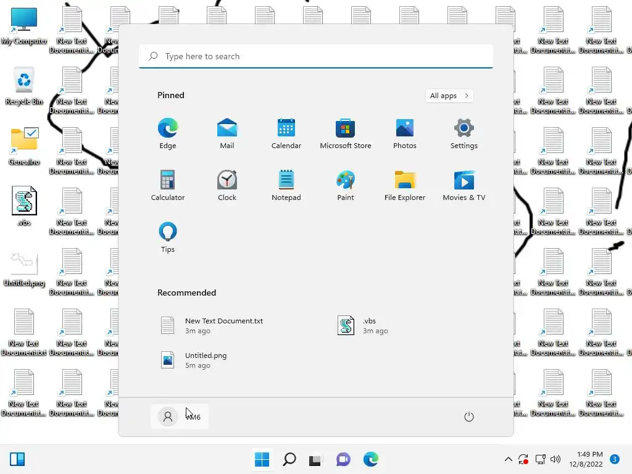Open the clock showing 1:49 PM

[x=586, y=459]
